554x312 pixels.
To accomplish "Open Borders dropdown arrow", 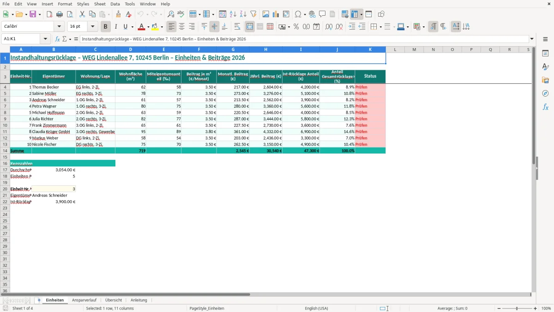I will tap(380, 27).
